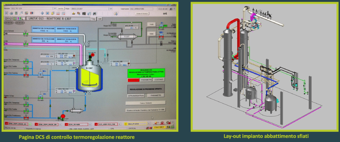The width and height of the screenshot is (340, 142).
Task: Click the Tag button next to title
Action: [93, 19]
